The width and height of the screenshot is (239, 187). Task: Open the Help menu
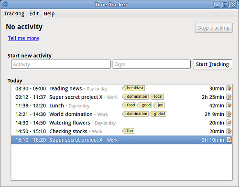click(49, 14)
